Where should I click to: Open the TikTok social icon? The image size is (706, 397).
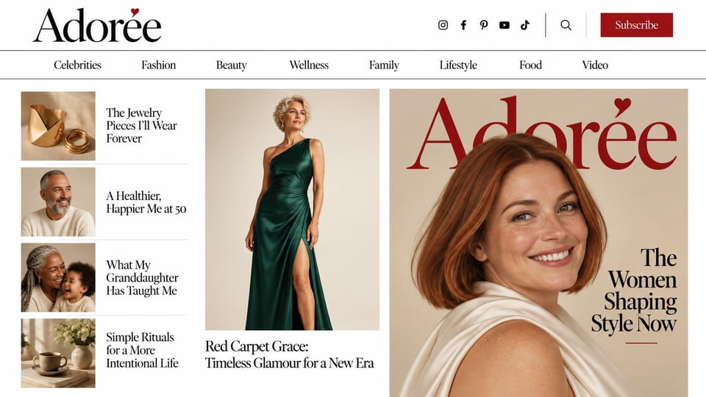525,25
